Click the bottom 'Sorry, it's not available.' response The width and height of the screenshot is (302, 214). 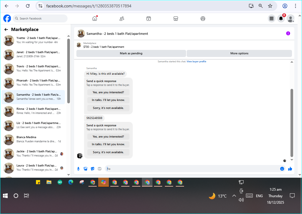pyautogui.click(x=108, y=152)
